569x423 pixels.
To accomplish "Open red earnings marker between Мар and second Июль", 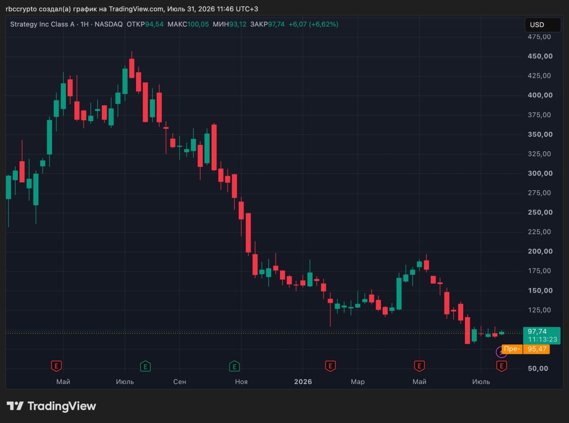I will click(x=419, y=366).
